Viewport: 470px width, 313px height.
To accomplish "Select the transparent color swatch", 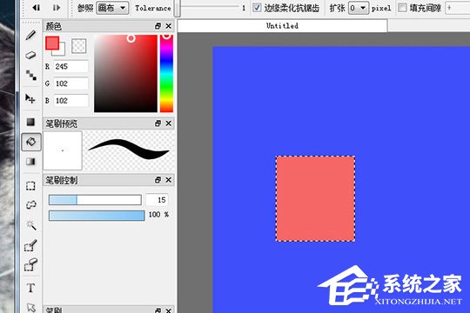I will pyautogui.click(x=79, y=46).
